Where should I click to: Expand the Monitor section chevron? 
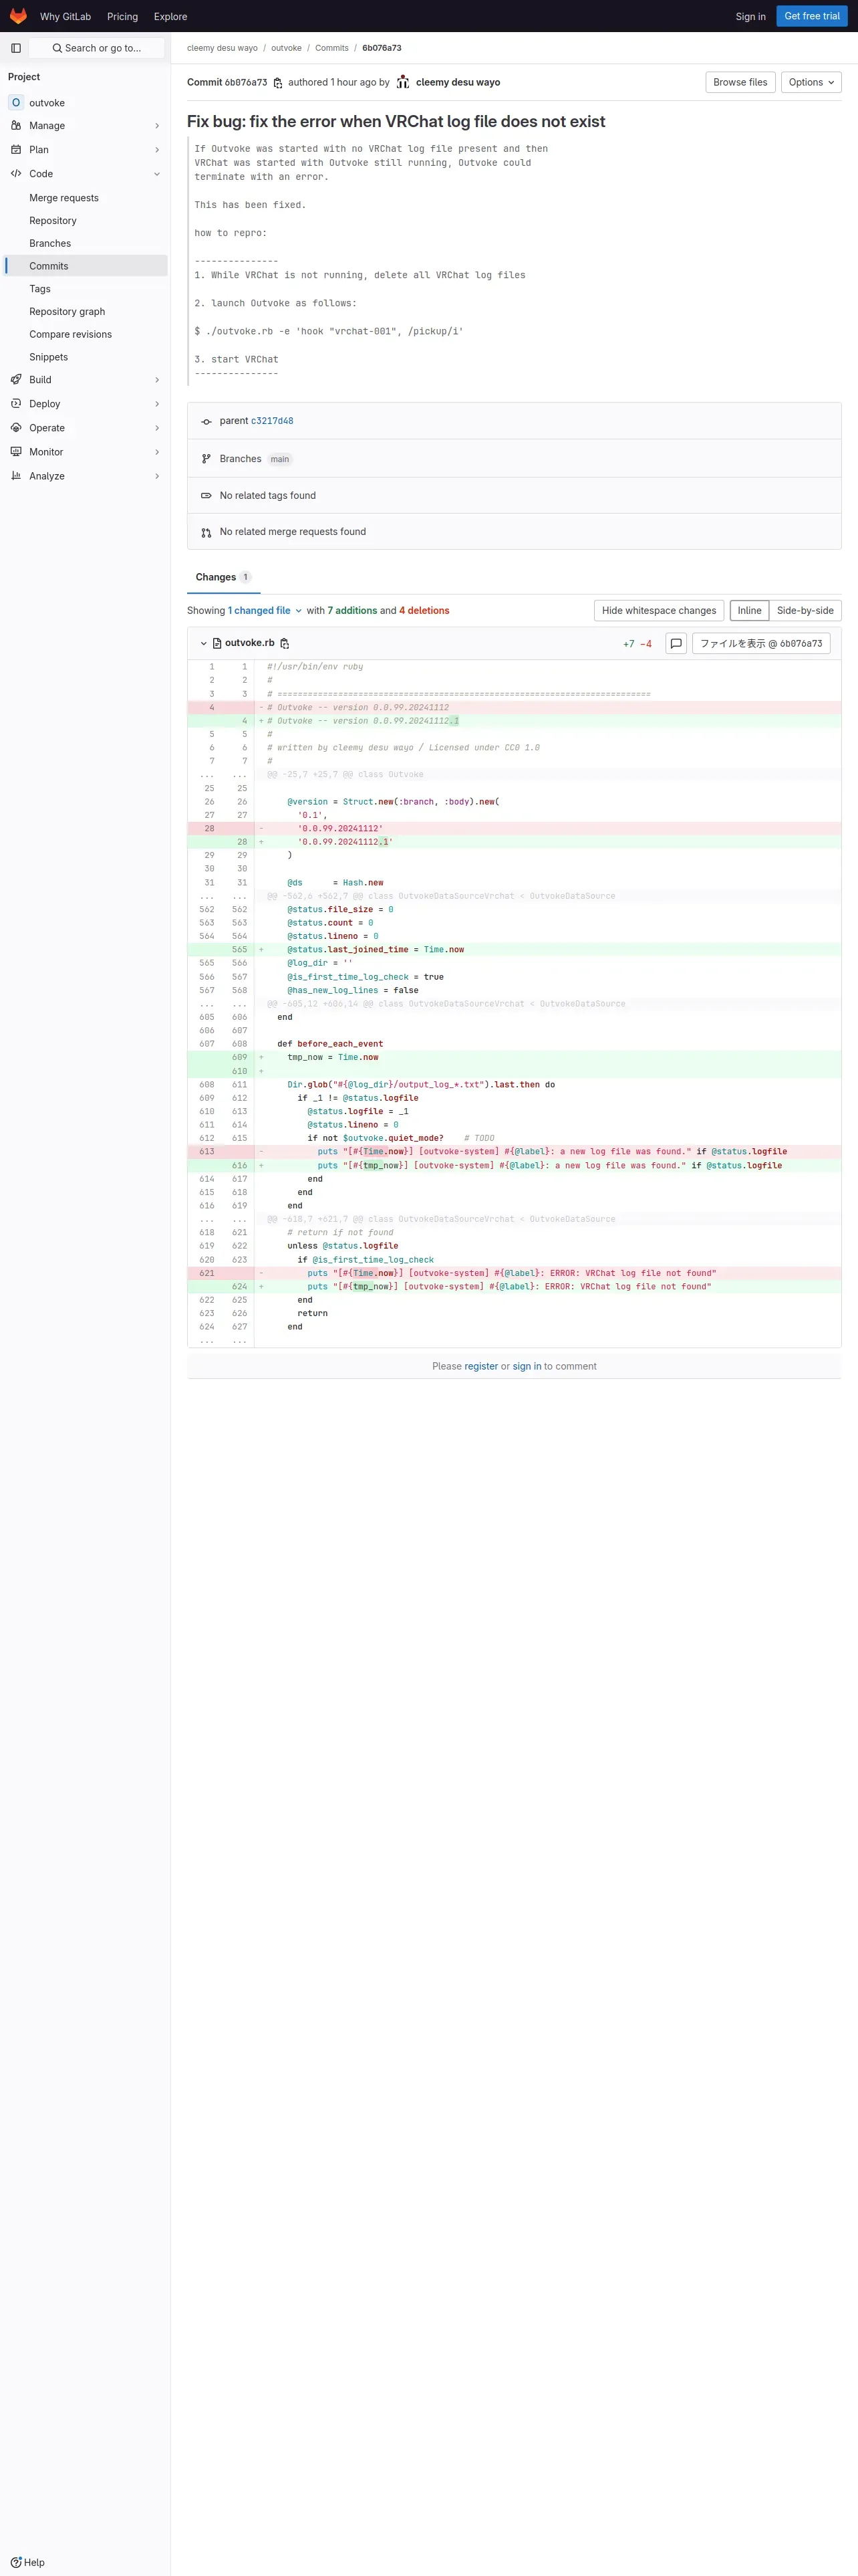click(x=157, y=452)
